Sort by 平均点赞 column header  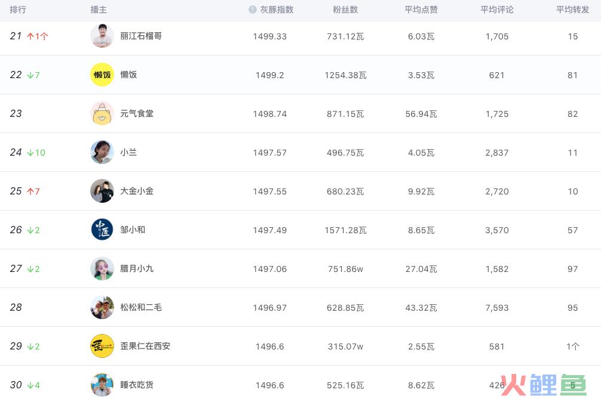pyautogui.click(x=421, y=10)
